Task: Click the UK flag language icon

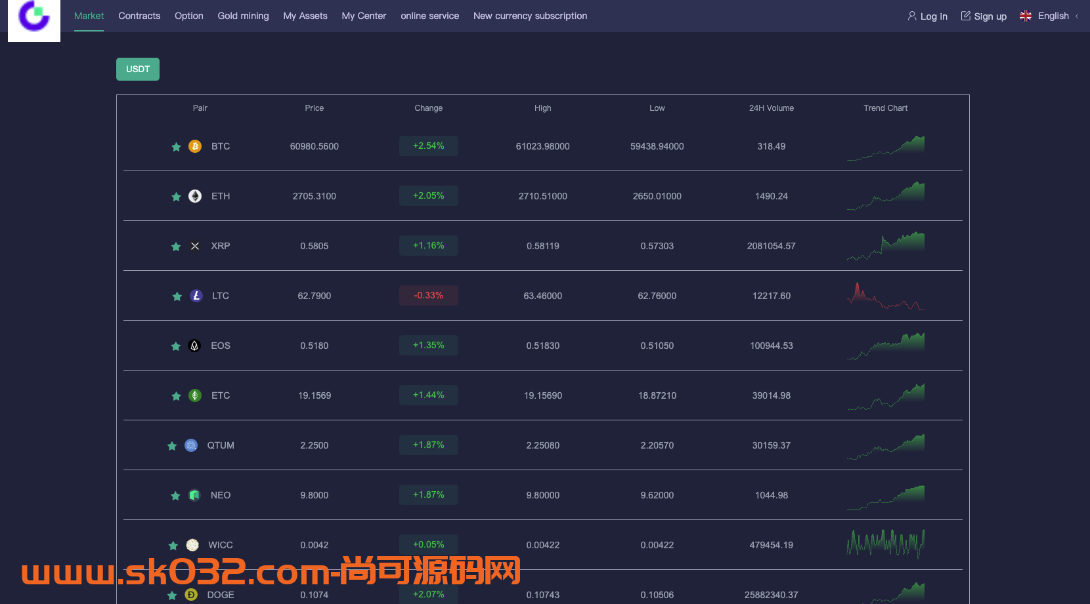Action: click(1026, 16)
